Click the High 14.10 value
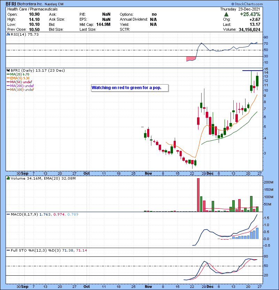Viewport: 279px width, 290px height. click(x=34, y=20)
